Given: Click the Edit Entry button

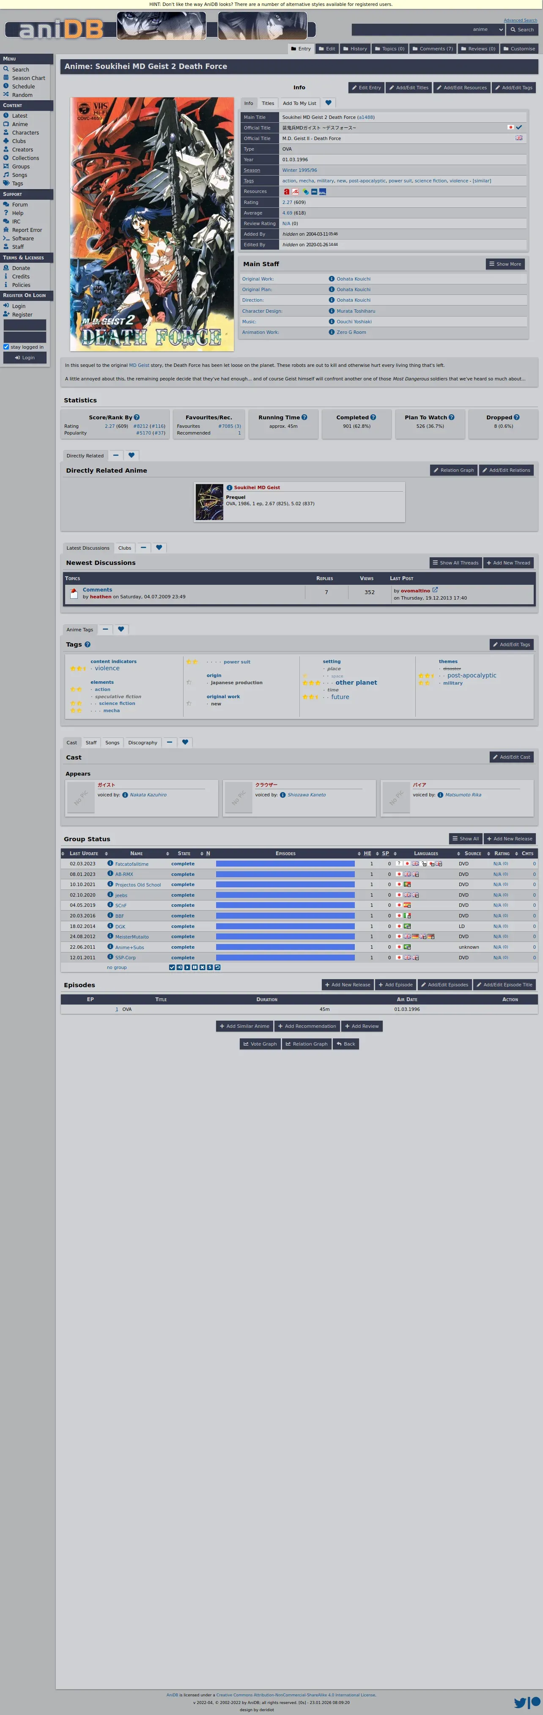Looking at the screenshot, I should [367, 87].
